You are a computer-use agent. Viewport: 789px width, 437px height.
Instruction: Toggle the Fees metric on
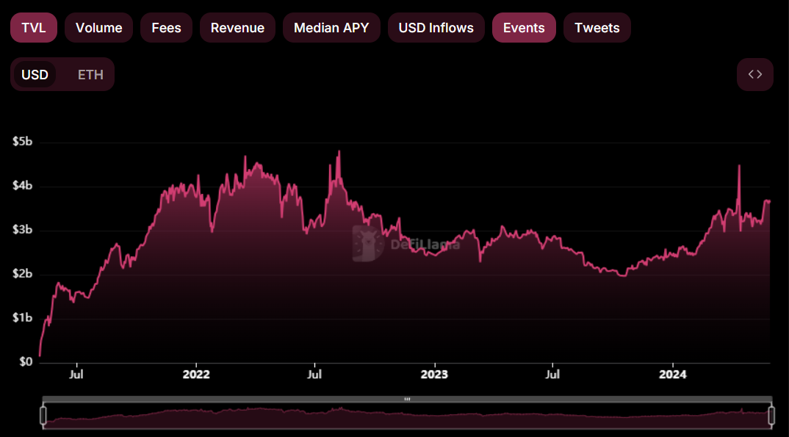point(166,28)
